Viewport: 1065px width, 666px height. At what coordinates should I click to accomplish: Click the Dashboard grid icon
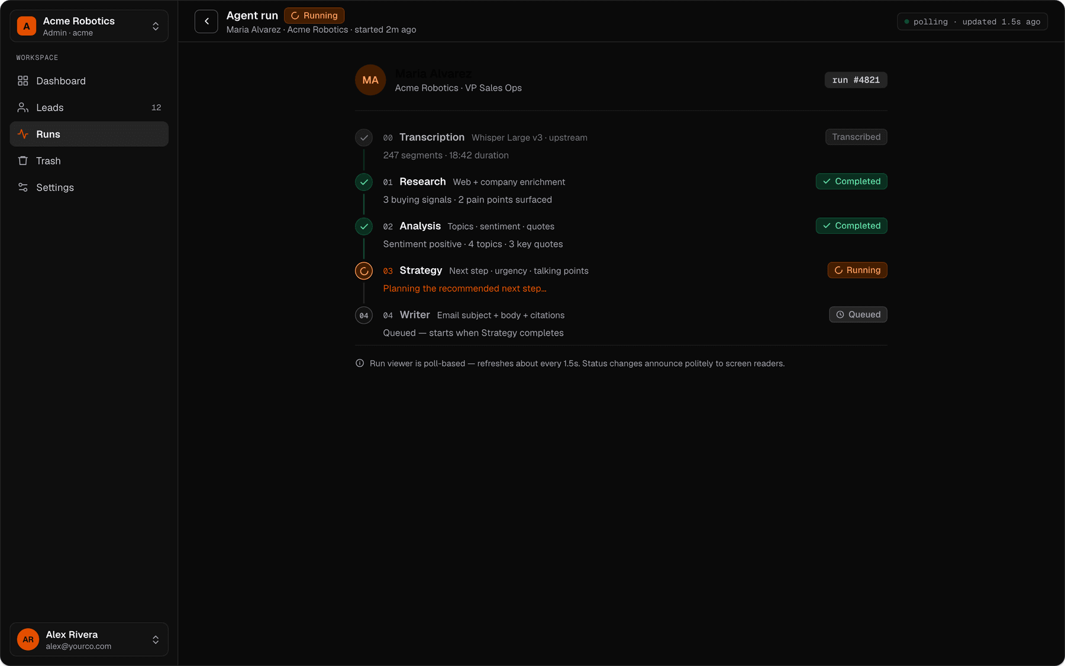pos(23,81)
